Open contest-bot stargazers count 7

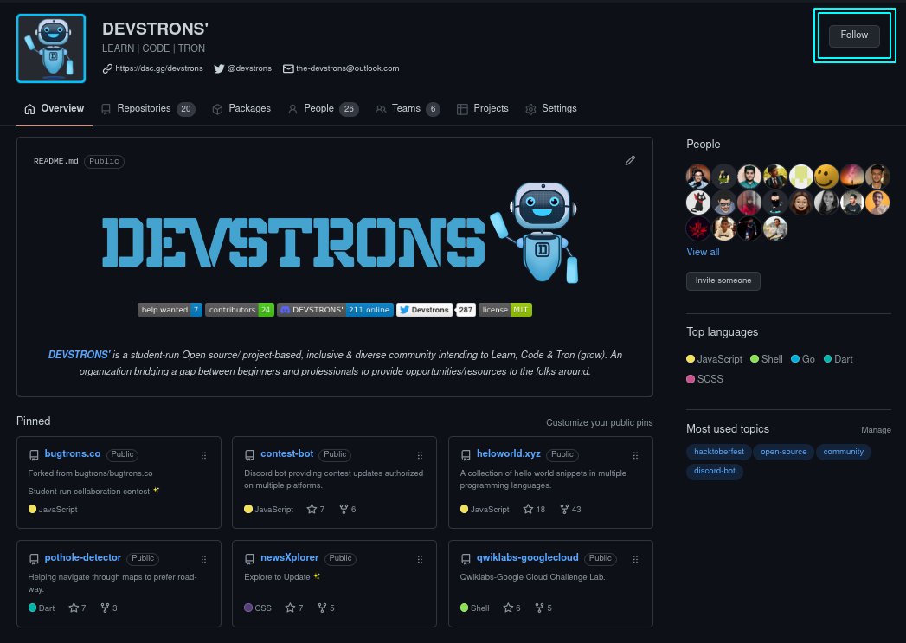pyautogui.click(x=316, y=510)
